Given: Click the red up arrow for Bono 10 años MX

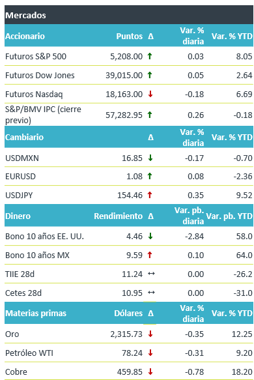Looking at the screenshot, I should [150, 255].
